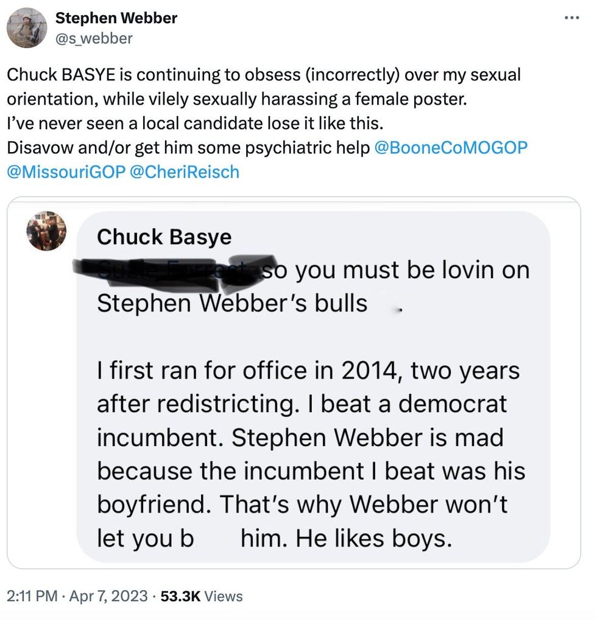Click the Chuck Basye name in screenshot
The width and height of the screenshot is (597, 620).
point(164,237)
